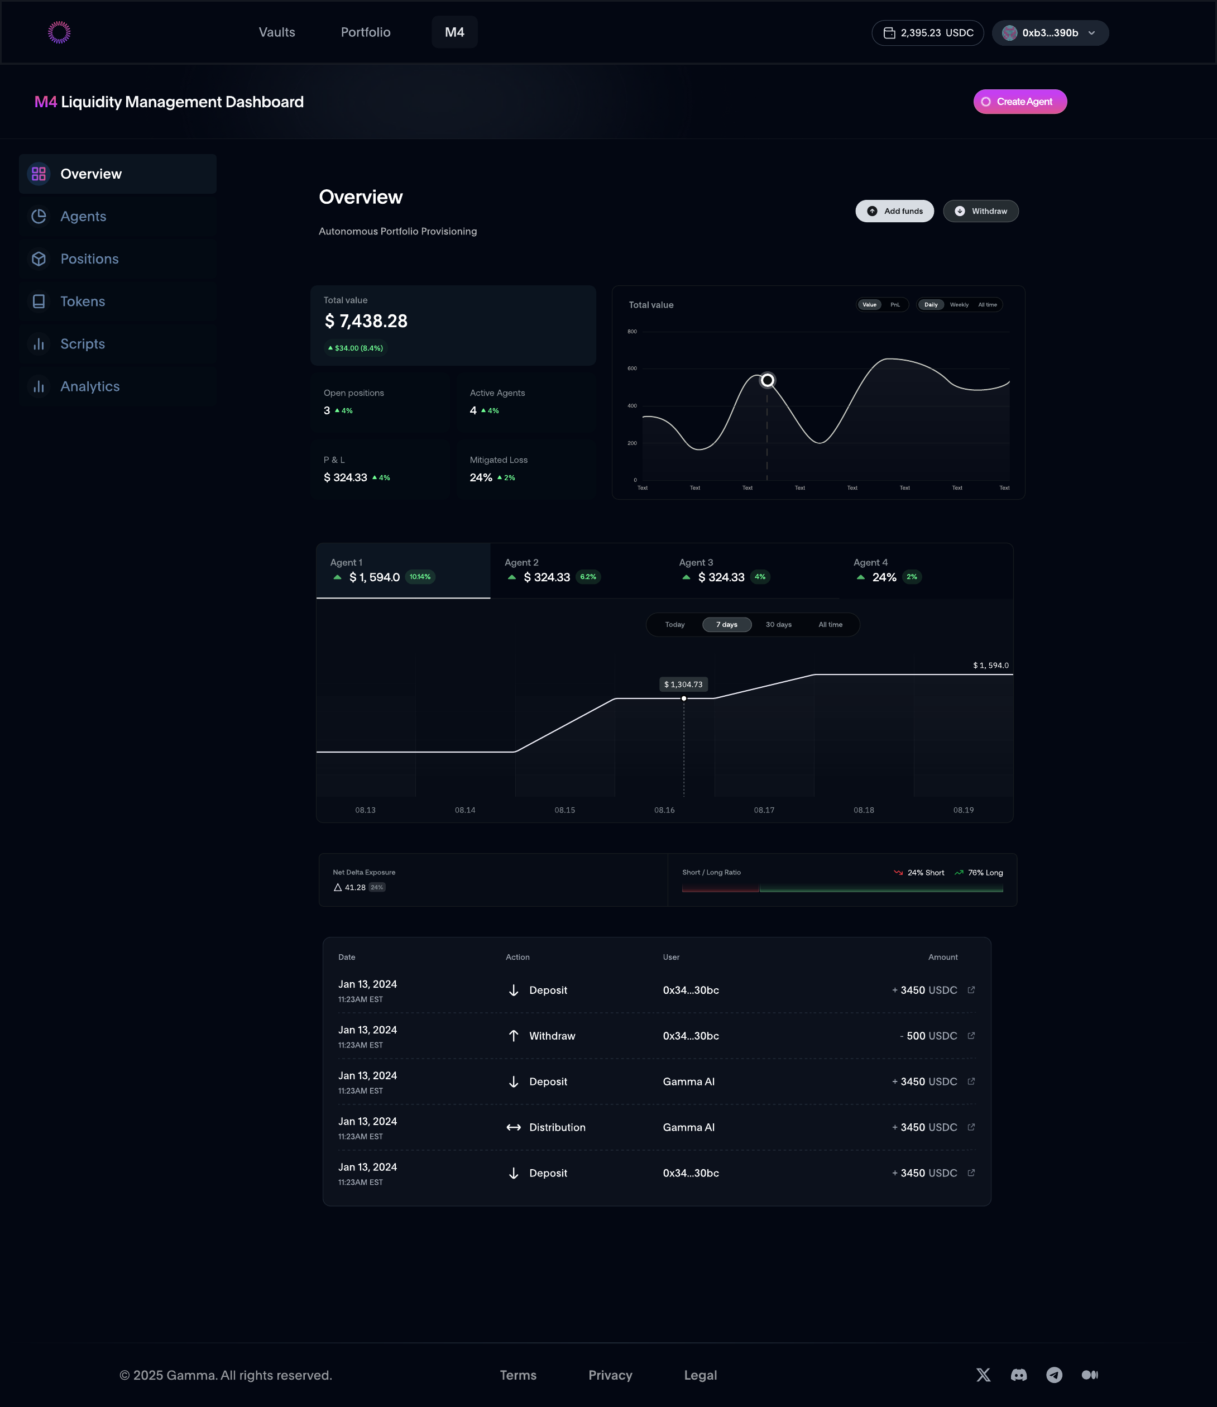
Task: Click the Withdraw row up arrow icon
Action: tap(514, 1036)
